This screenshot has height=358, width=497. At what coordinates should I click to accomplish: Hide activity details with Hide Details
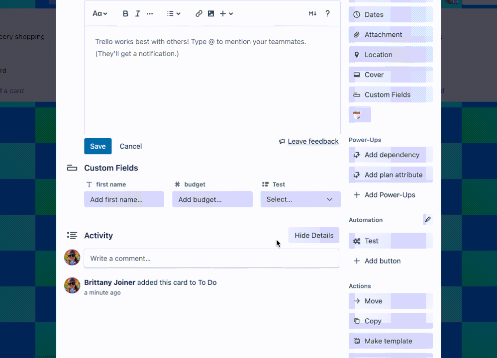[313, 235]
